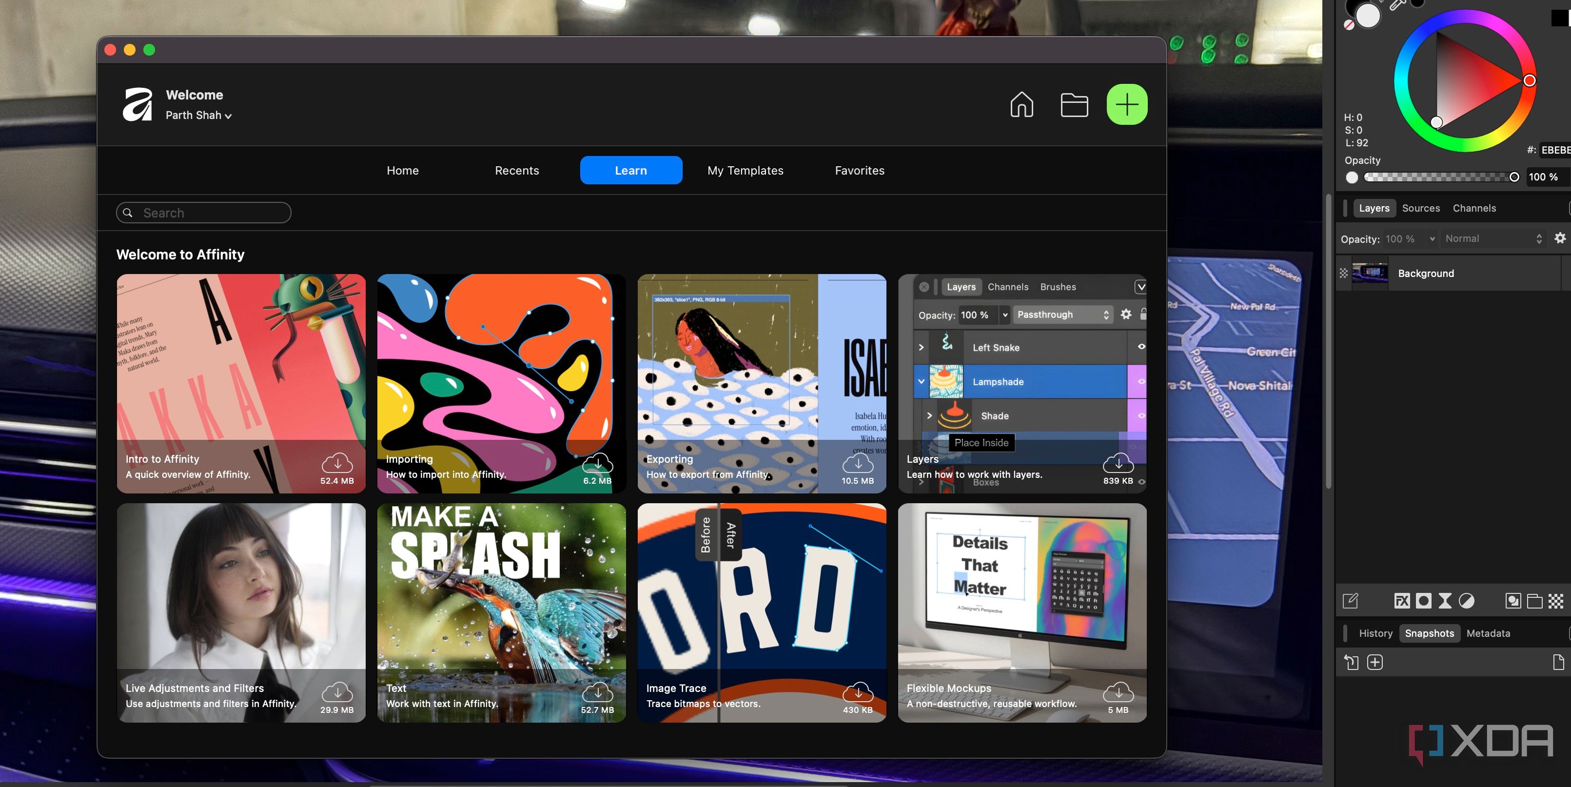Screen dimensions: 1571x787
Task: Download the Exporting tutorial via cloud icon
Action: tap(858, 462)
